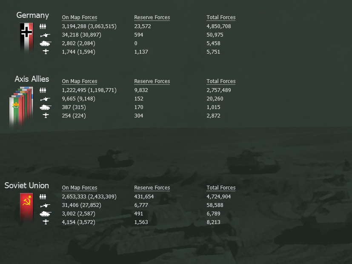
Task: Open Axis Allies' Total Forces header
Action: [x=221, y=81]
